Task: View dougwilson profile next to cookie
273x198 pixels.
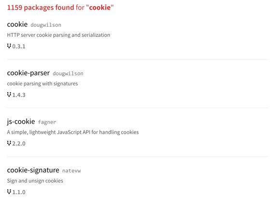Action: pyautogui.click(x=46, y=25)
